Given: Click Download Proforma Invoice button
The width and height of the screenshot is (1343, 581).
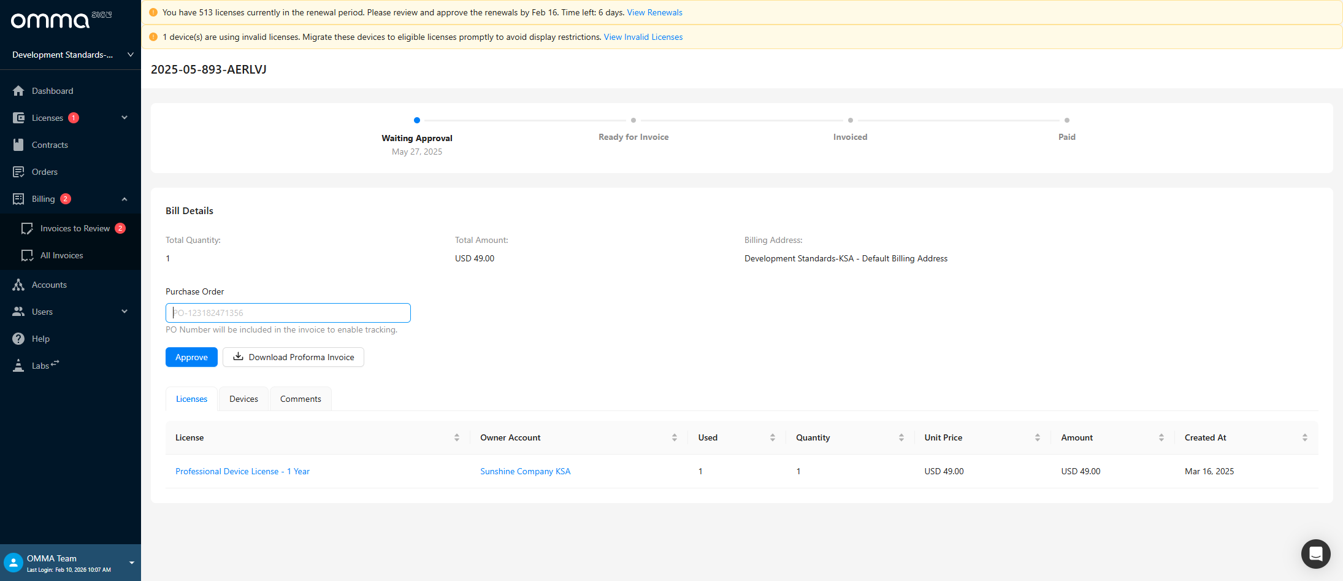Looking at the screenshot, I should pos(293,357).
